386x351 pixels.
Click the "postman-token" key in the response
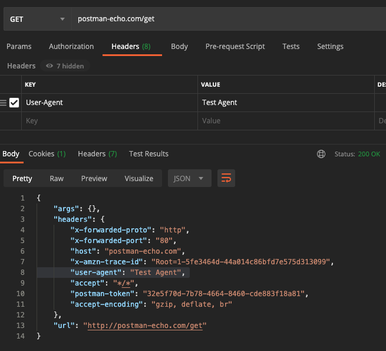(x=103, y=294)
